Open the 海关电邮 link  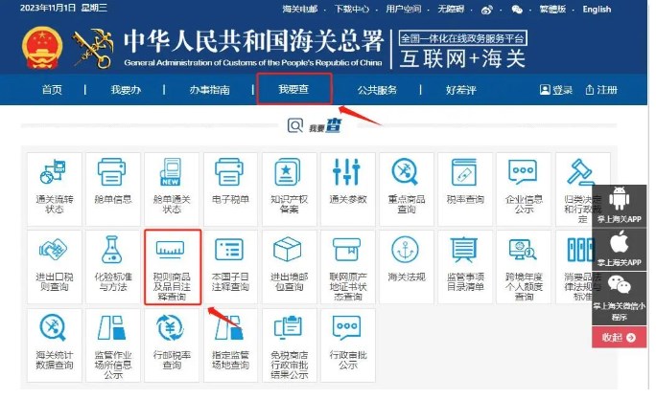[300, 10]
